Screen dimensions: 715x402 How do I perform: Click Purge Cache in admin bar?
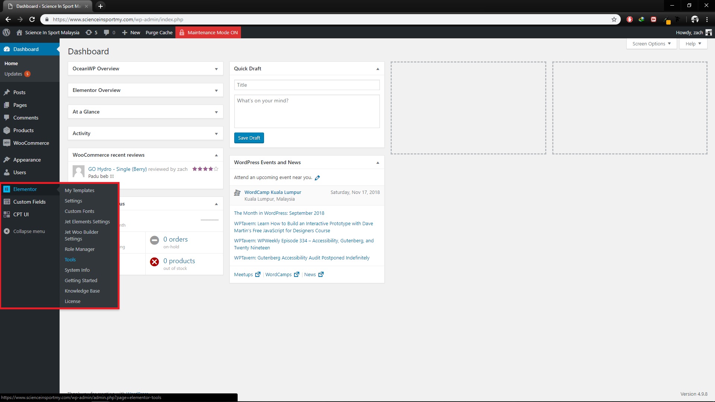click(159, 32)
